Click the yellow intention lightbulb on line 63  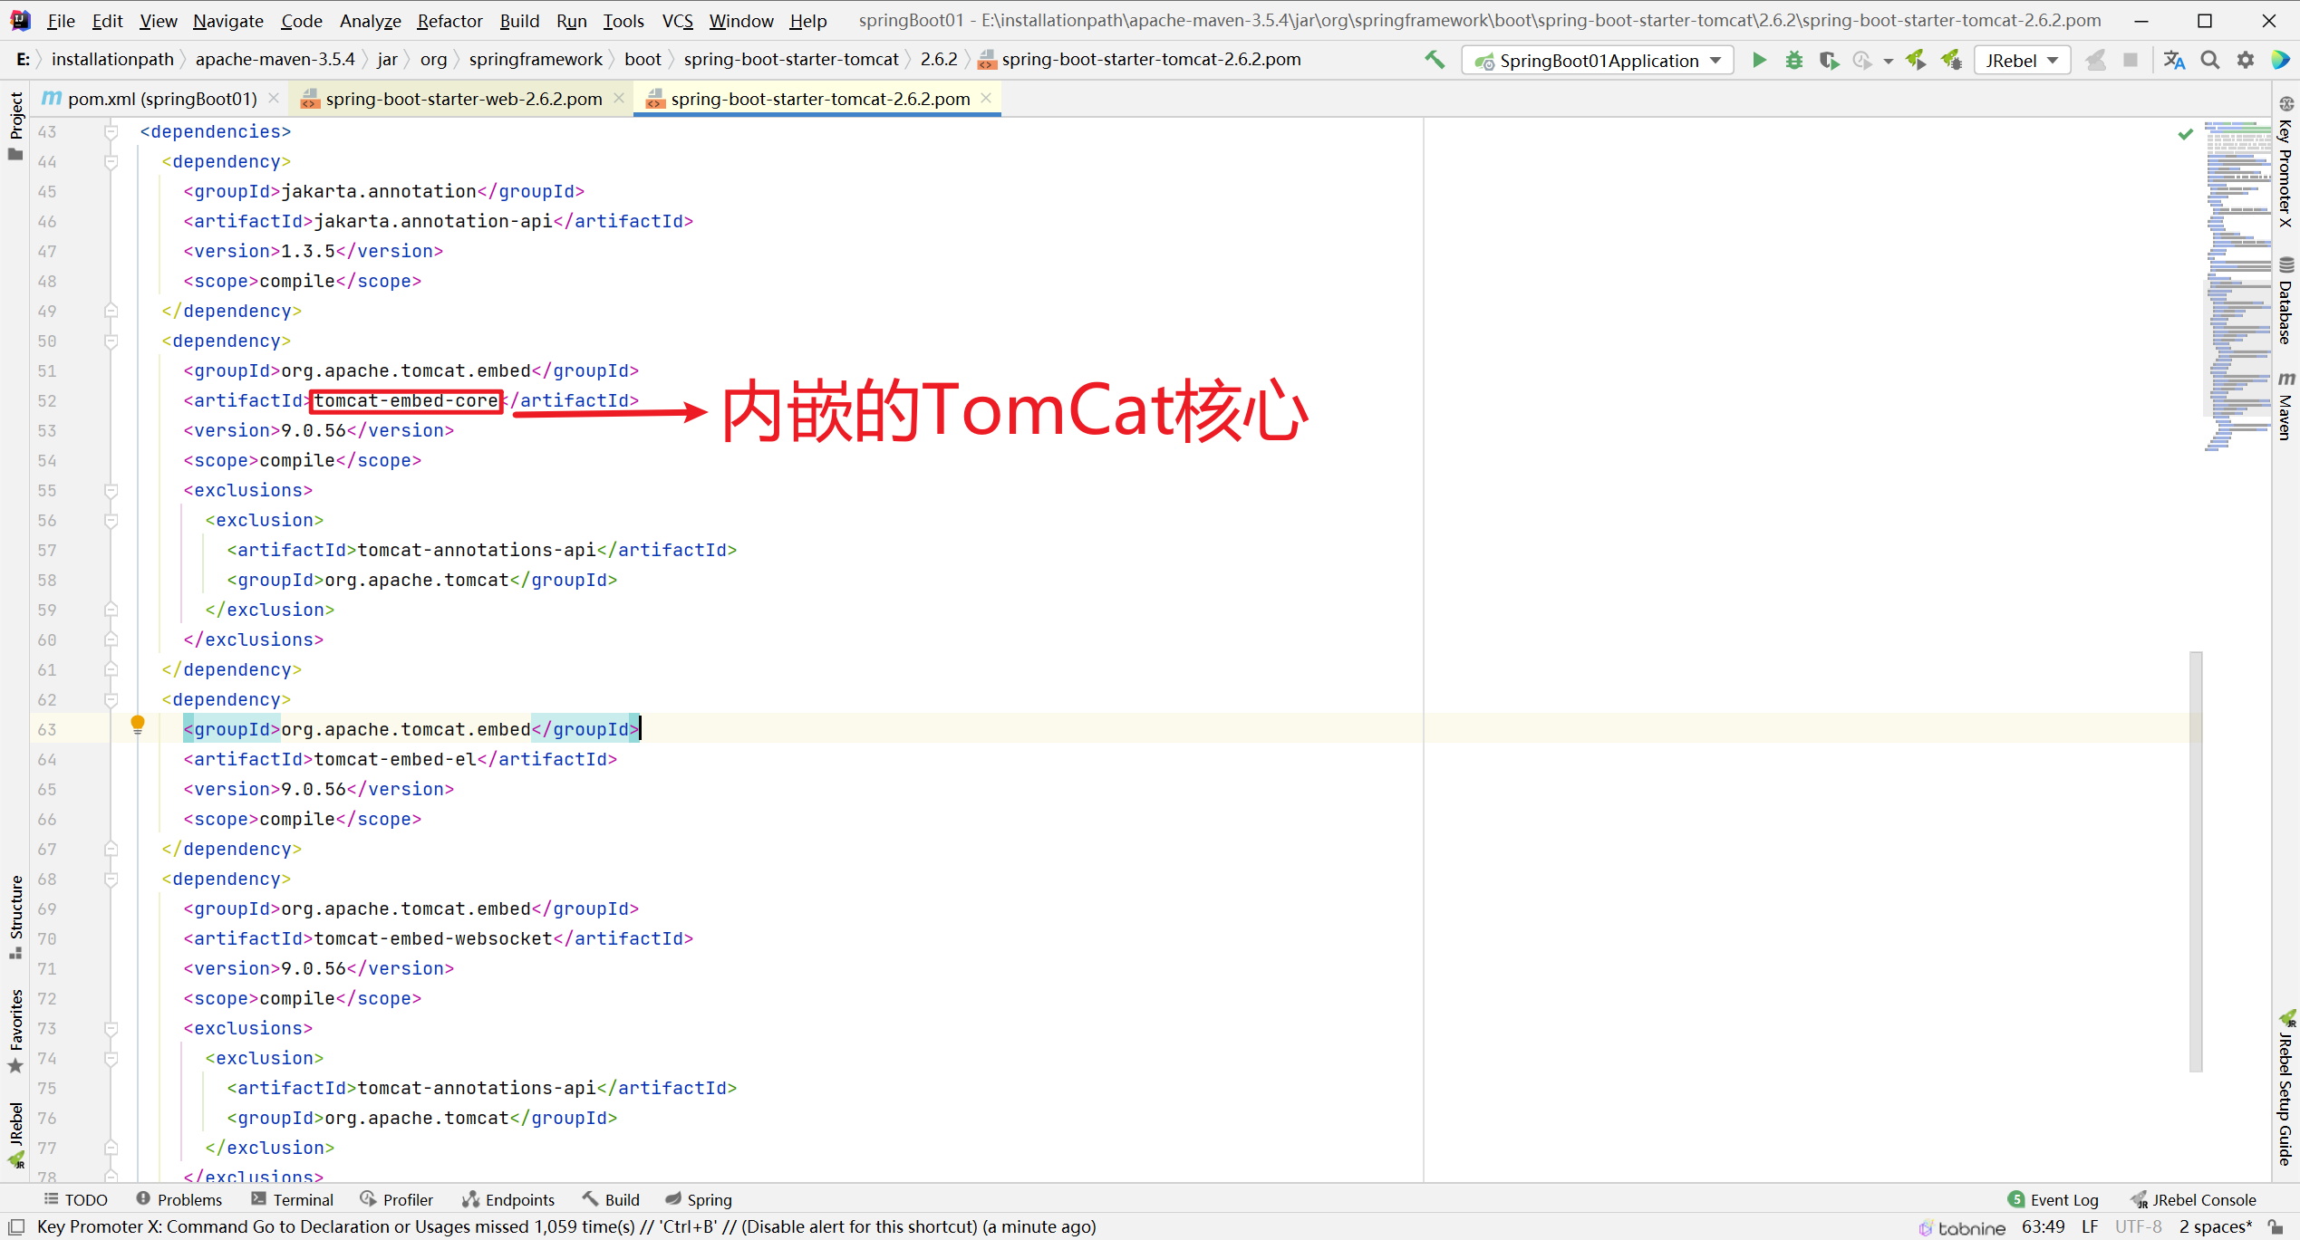tap(138, 724)
